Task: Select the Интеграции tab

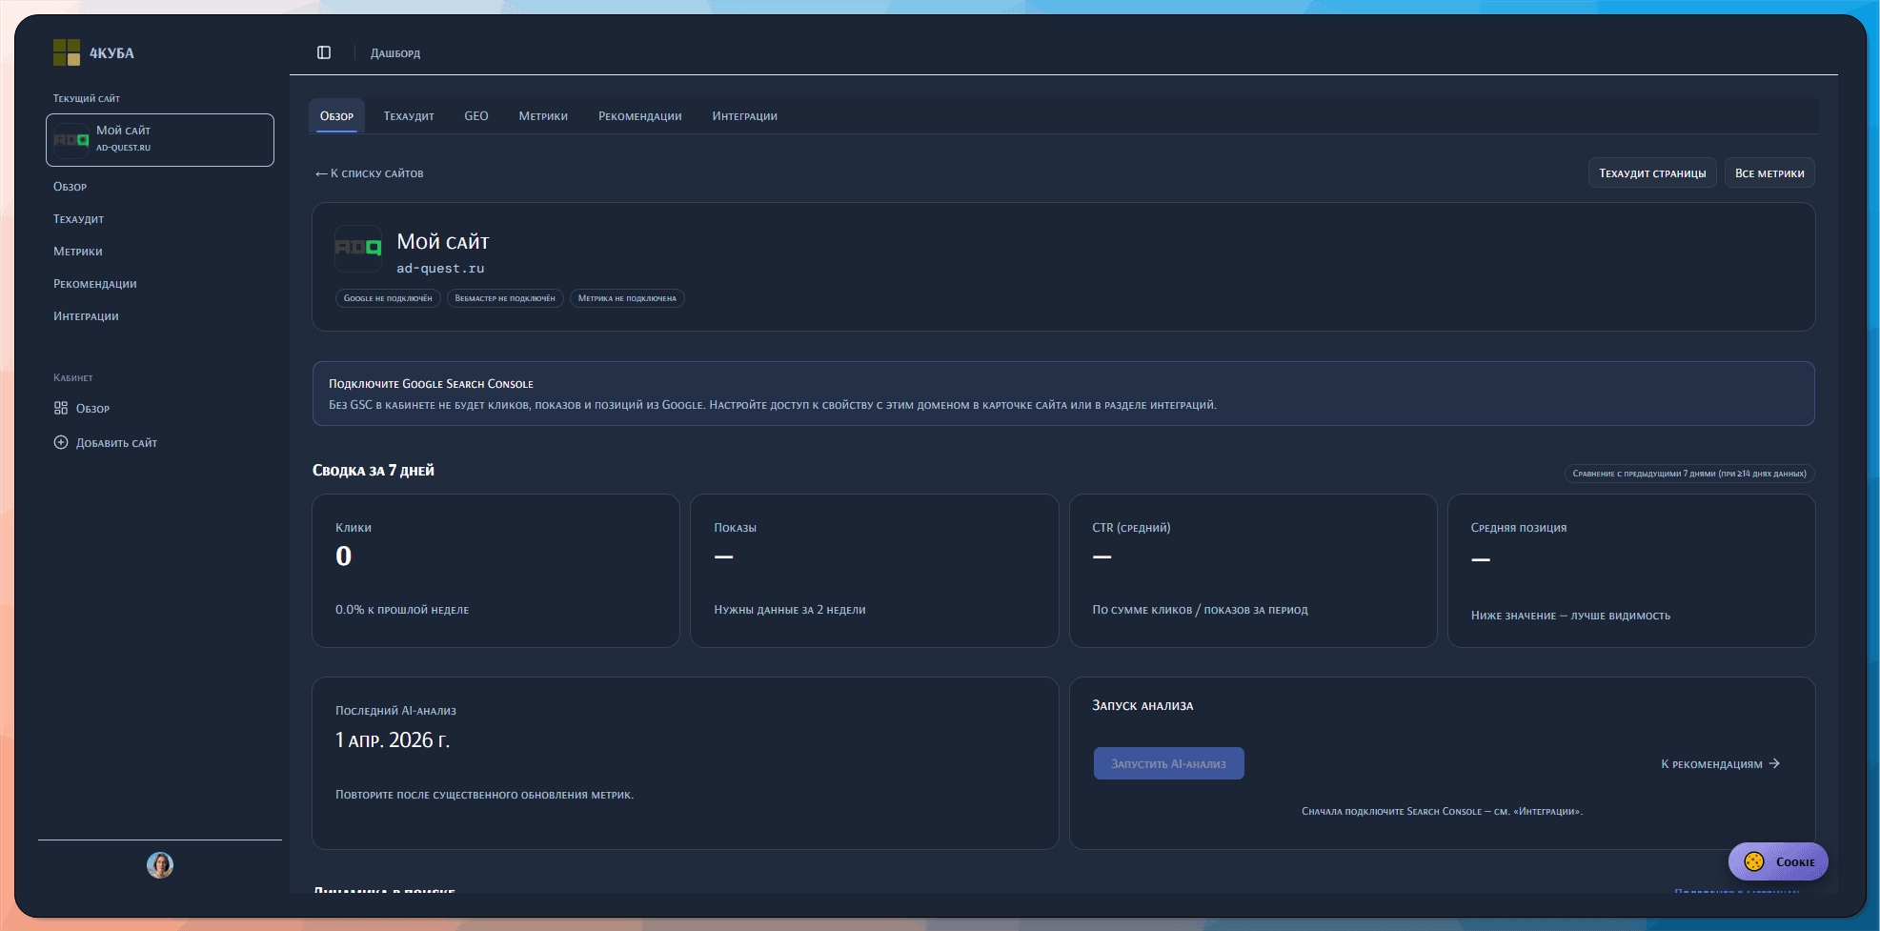Action: click(744, 116)
